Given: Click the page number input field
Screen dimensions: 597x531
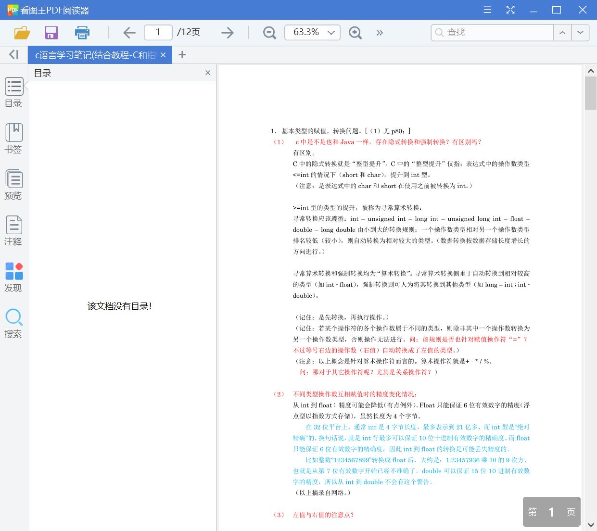Looking at the screenshot, I should click(x=158, y=32).
